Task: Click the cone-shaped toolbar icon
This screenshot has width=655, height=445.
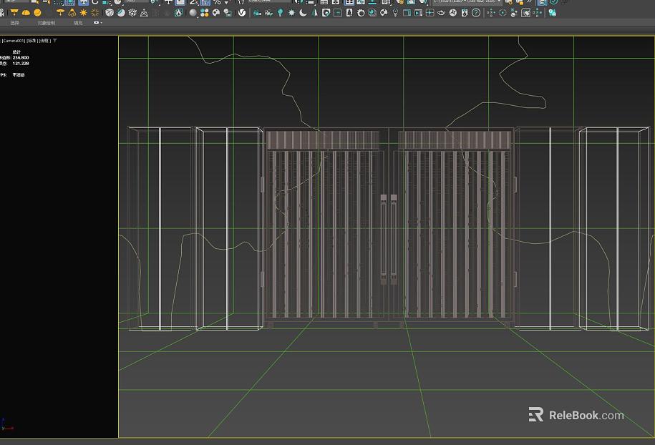Action: [314, 13]
